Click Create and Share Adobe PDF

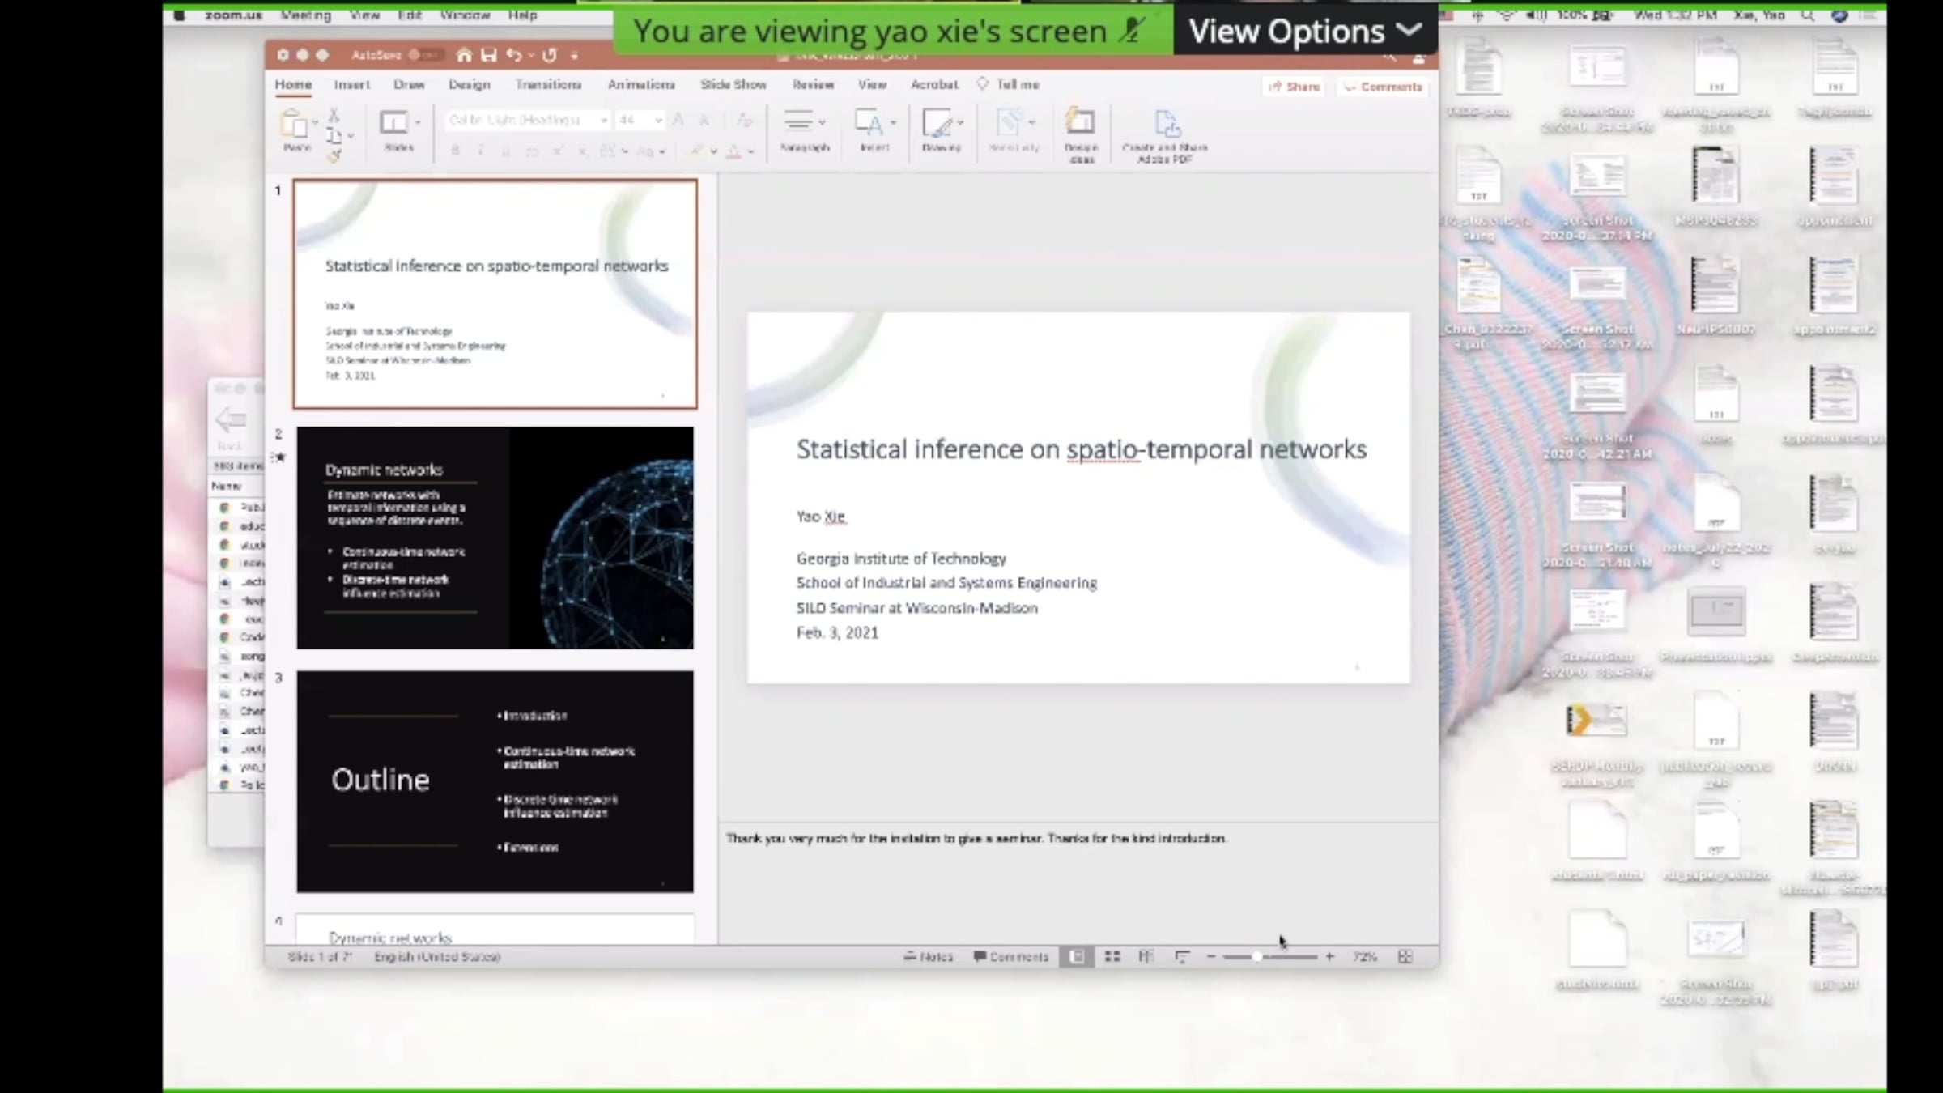pos(1165,137)
